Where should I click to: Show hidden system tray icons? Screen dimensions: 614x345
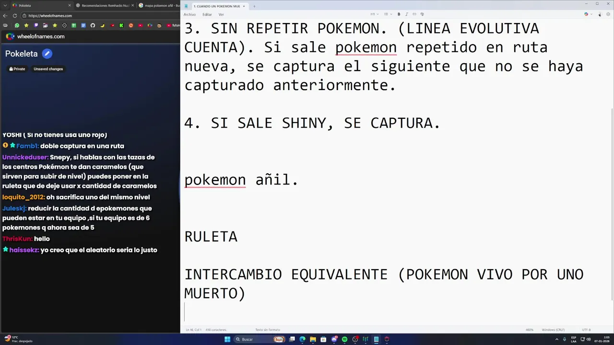(x=557, y=339)
